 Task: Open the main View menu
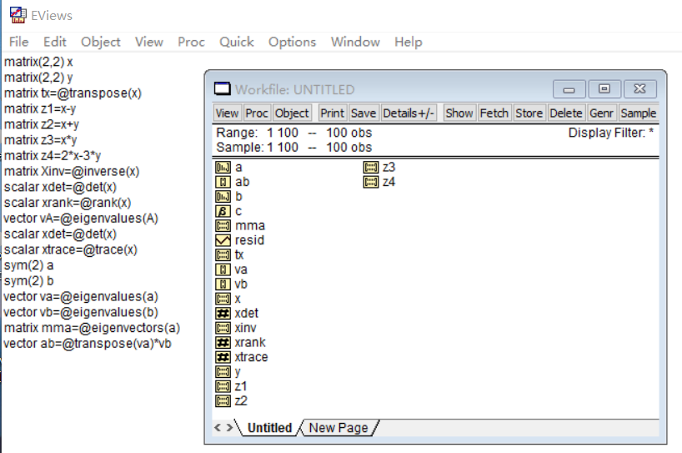149,42
